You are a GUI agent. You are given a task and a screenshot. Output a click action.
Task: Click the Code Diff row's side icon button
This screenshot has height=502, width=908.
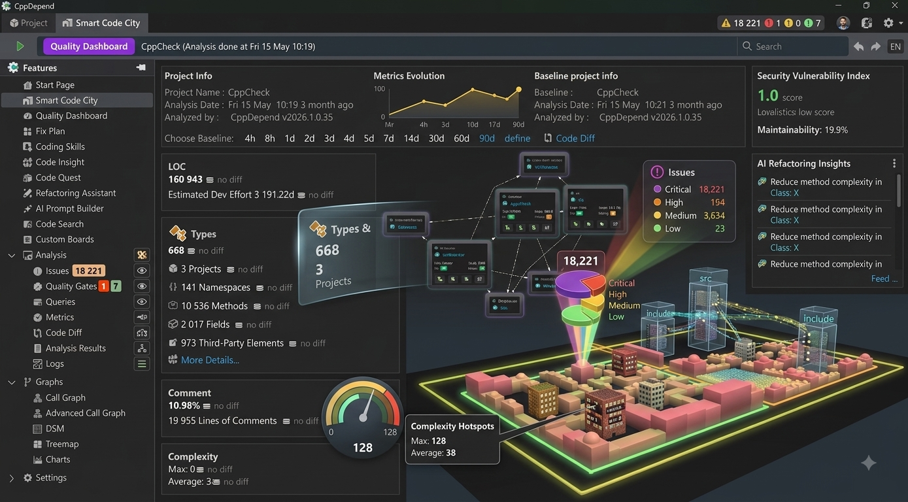142,333
